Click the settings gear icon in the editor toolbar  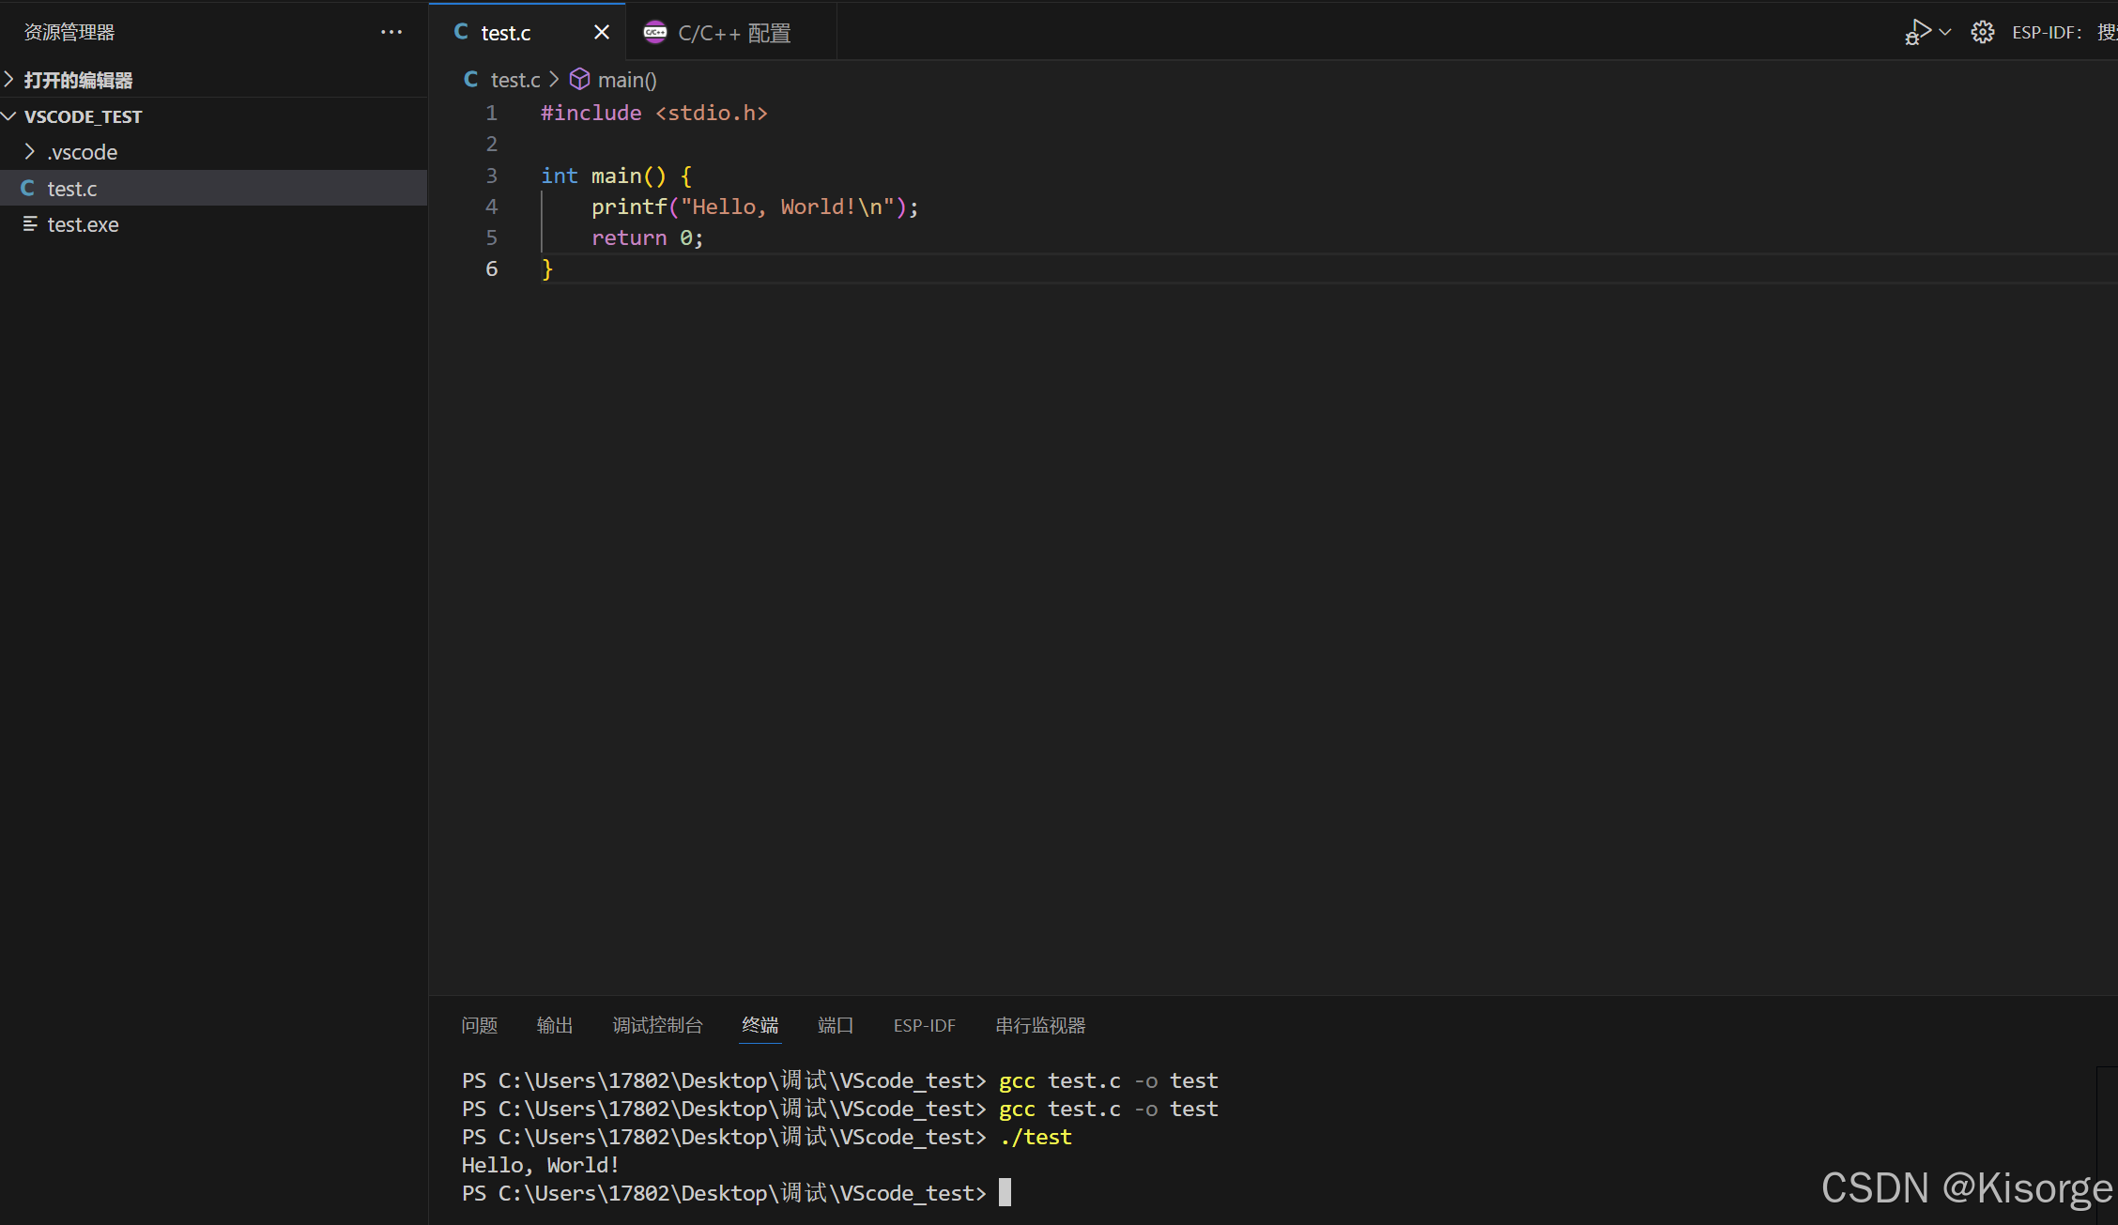click(1983, 32)
